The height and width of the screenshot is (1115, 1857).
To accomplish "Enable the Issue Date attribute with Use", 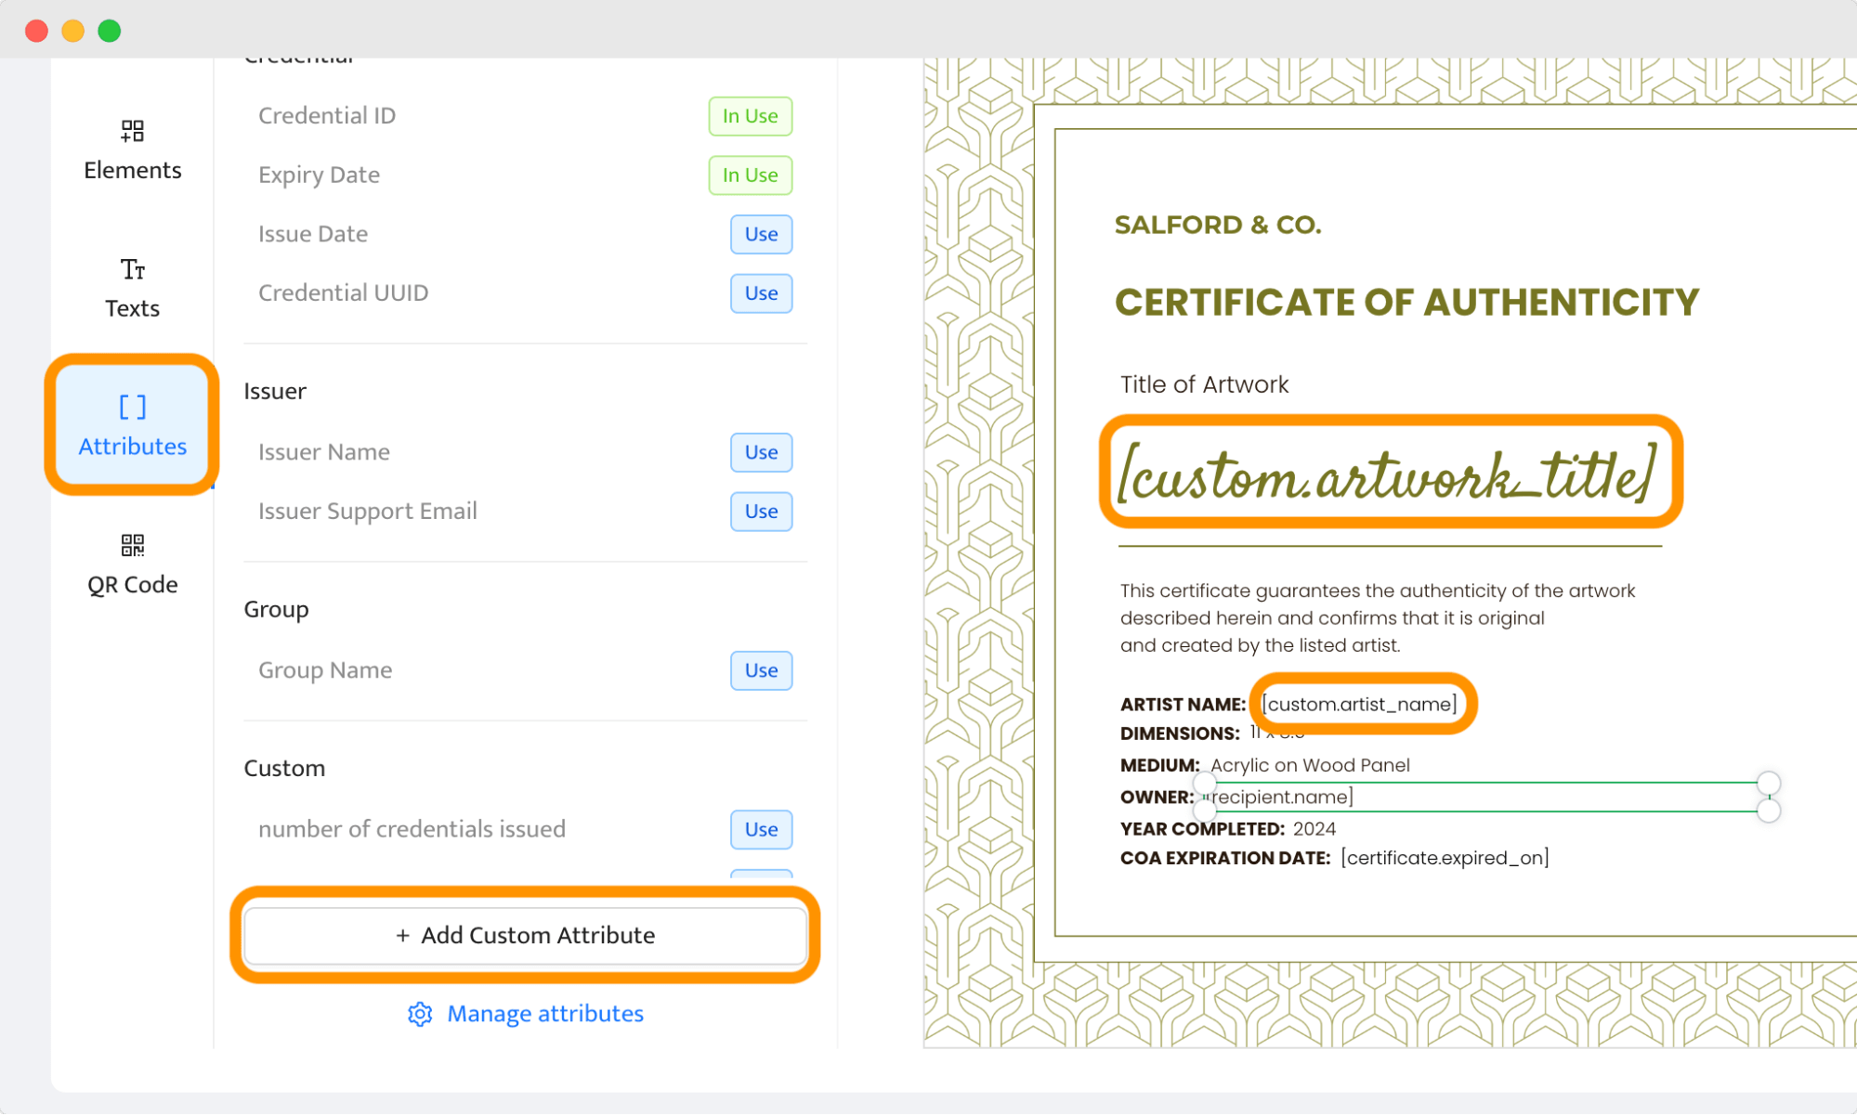I will (760, 234).
